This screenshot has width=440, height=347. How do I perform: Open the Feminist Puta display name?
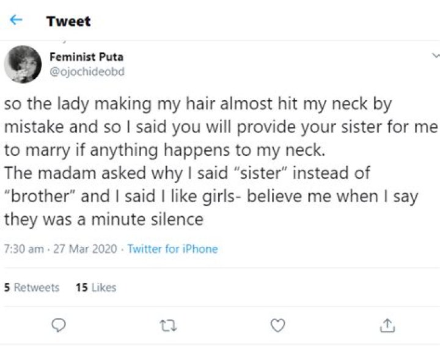point(86,57)
